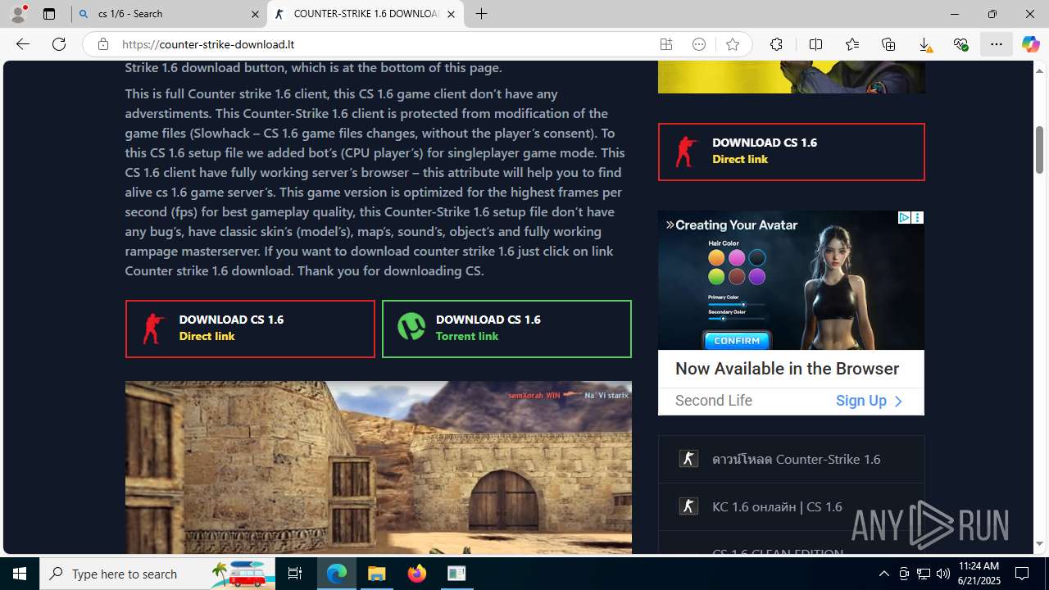This screenshot has width=1049, height=590.
Task: Click the ad's CONFIRM button
Action: [x=737, y=340]
